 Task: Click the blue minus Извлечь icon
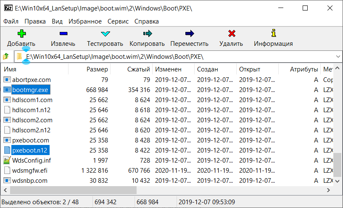coord(63,34)
